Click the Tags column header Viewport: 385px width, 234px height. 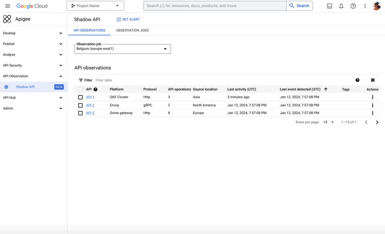coord(346,90)
